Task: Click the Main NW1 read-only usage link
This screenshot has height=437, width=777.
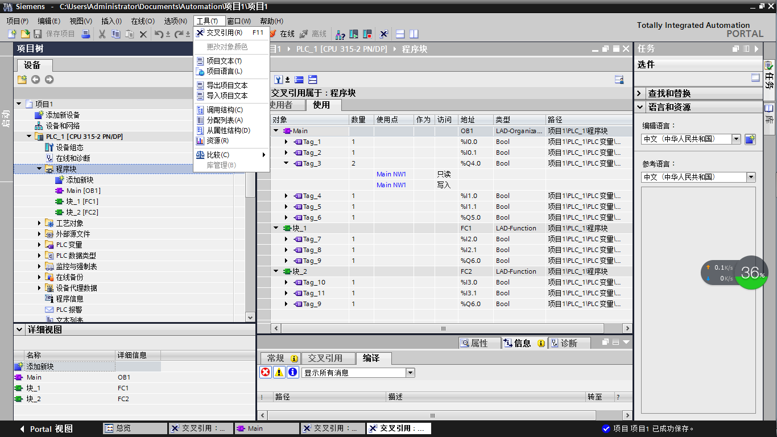Action: coord(391,174)
